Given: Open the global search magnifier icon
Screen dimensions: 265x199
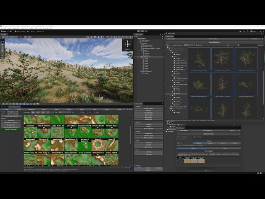Looking at the screenshot, I should point(248,32).
